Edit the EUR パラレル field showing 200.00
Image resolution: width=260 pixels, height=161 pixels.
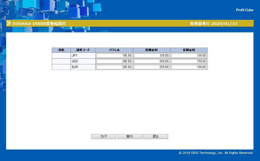[x=114, y=67]
